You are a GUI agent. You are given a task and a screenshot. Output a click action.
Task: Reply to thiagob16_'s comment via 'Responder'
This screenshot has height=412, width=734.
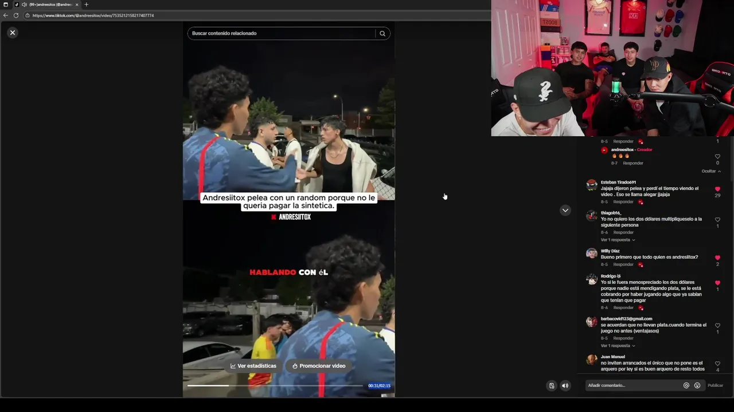(x=623, y=232)
